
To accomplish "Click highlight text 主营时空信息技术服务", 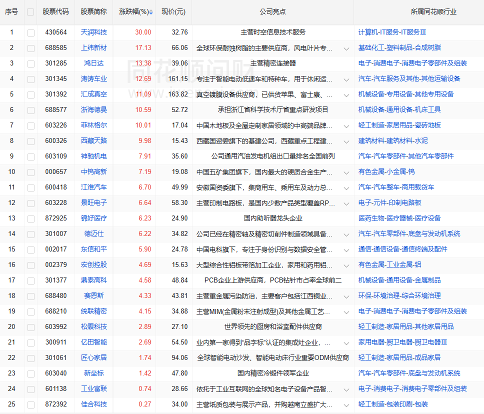I will (x=273, y=32).
